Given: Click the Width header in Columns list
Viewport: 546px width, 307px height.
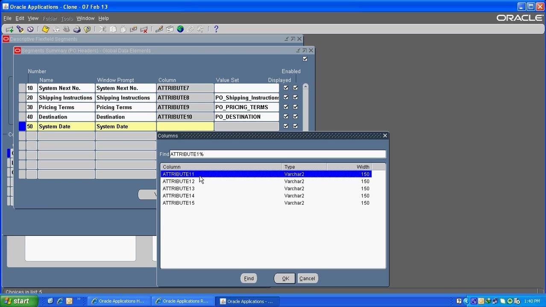Looking at the screenshot, I should [349, 167].
